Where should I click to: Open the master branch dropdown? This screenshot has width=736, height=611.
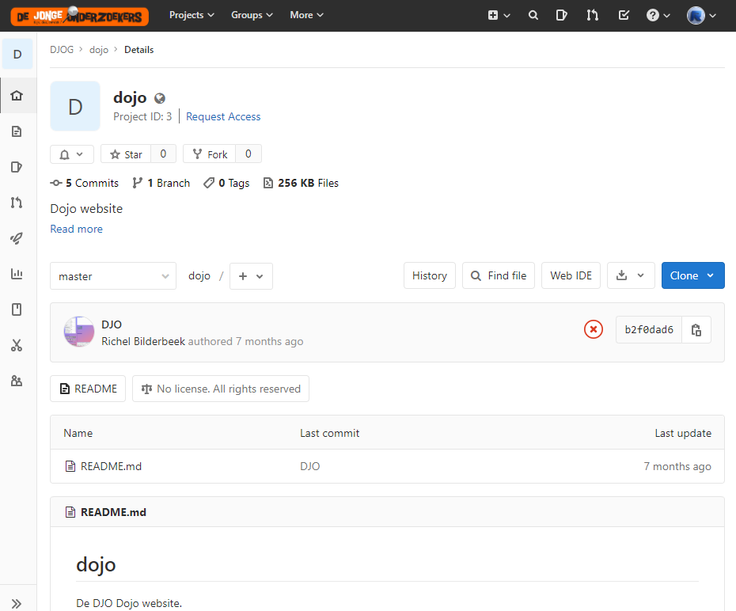click(112, 275)
